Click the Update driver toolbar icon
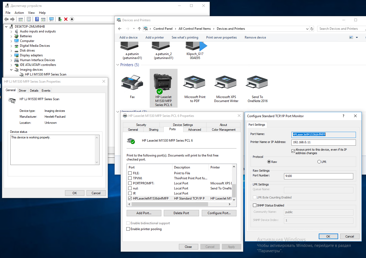This screenshot has height=258, width=366. [x=60, y=19]
